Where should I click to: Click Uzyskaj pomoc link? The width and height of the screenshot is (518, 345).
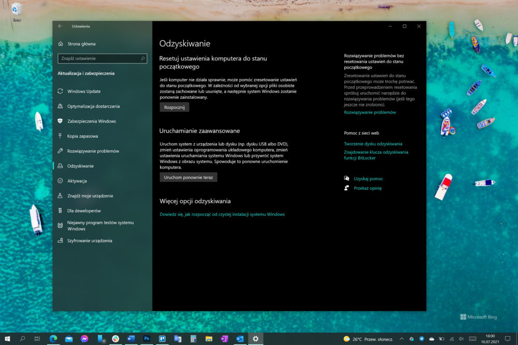368,179
